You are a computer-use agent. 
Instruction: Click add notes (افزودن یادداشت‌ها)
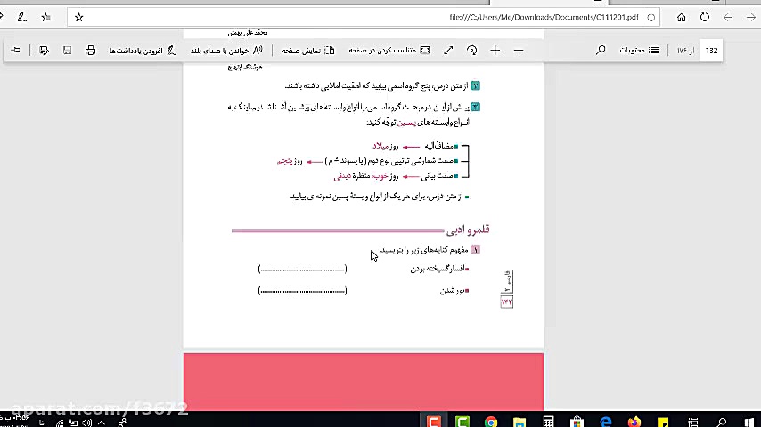pos(143,51)
